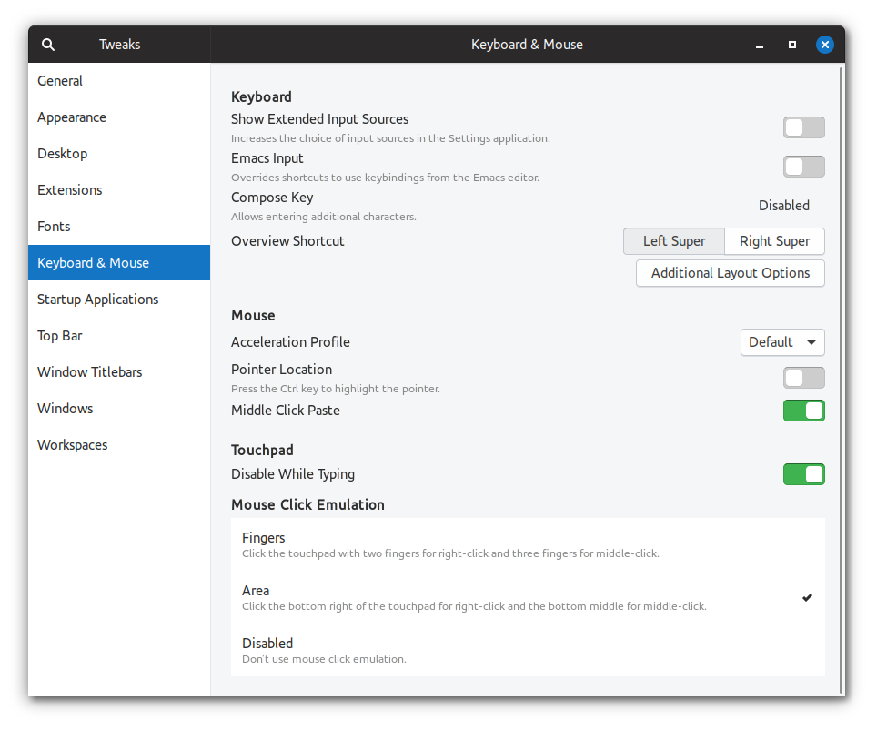This screenshot has height=731, width=877.
Task: Select Left Super overview shortcut
Action: (674, 241)
